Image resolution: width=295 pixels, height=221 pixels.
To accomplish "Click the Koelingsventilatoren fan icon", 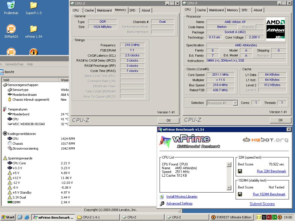I will point(5,134).
